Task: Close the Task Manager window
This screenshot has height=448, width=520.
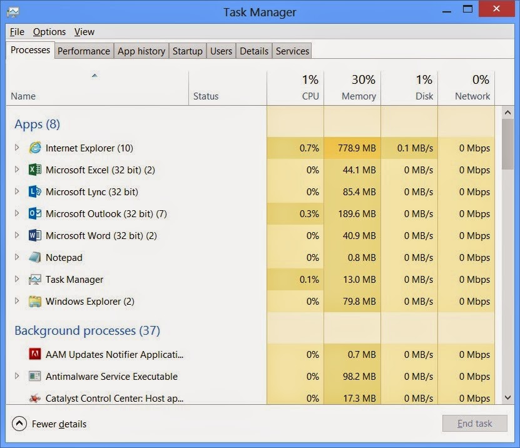Action: coord(496,9)
